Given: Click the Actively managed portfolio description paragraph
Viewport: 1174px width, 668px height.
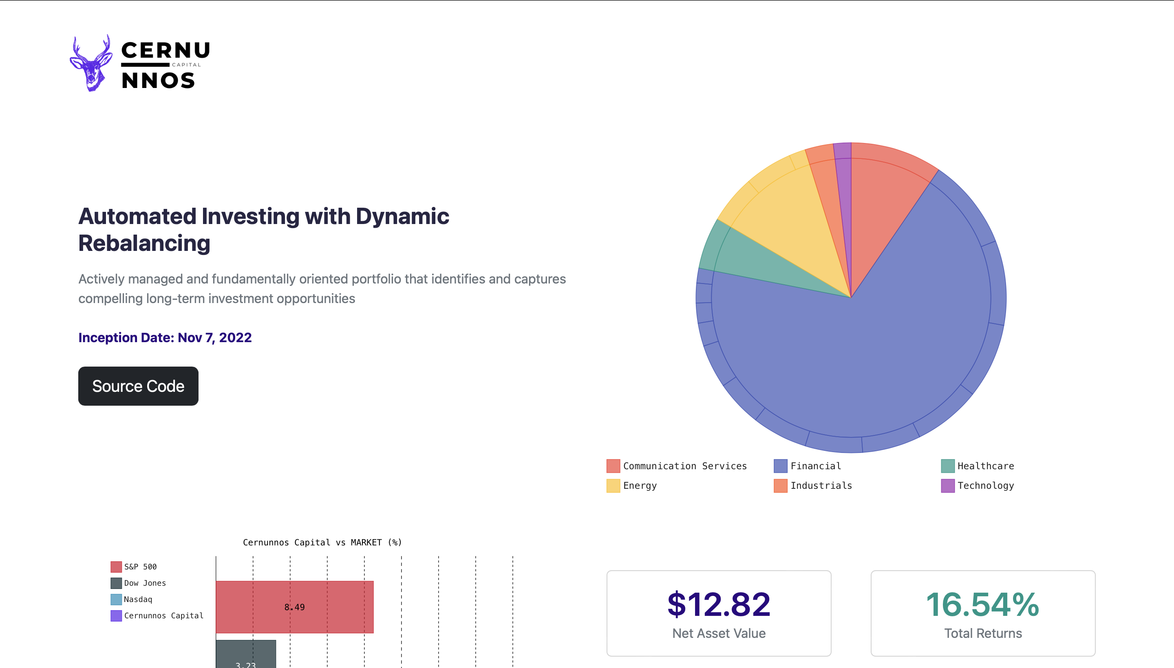Looking at the screenshot, I should tap(322, 288).
